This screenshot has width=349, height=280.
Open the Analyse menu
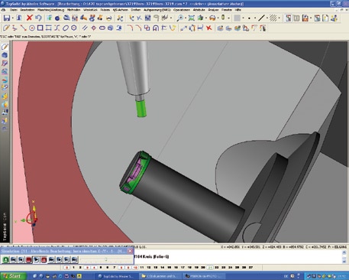213,10
